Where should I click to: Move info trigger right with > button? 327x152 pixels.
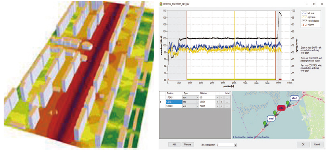(x=222, y=102)
